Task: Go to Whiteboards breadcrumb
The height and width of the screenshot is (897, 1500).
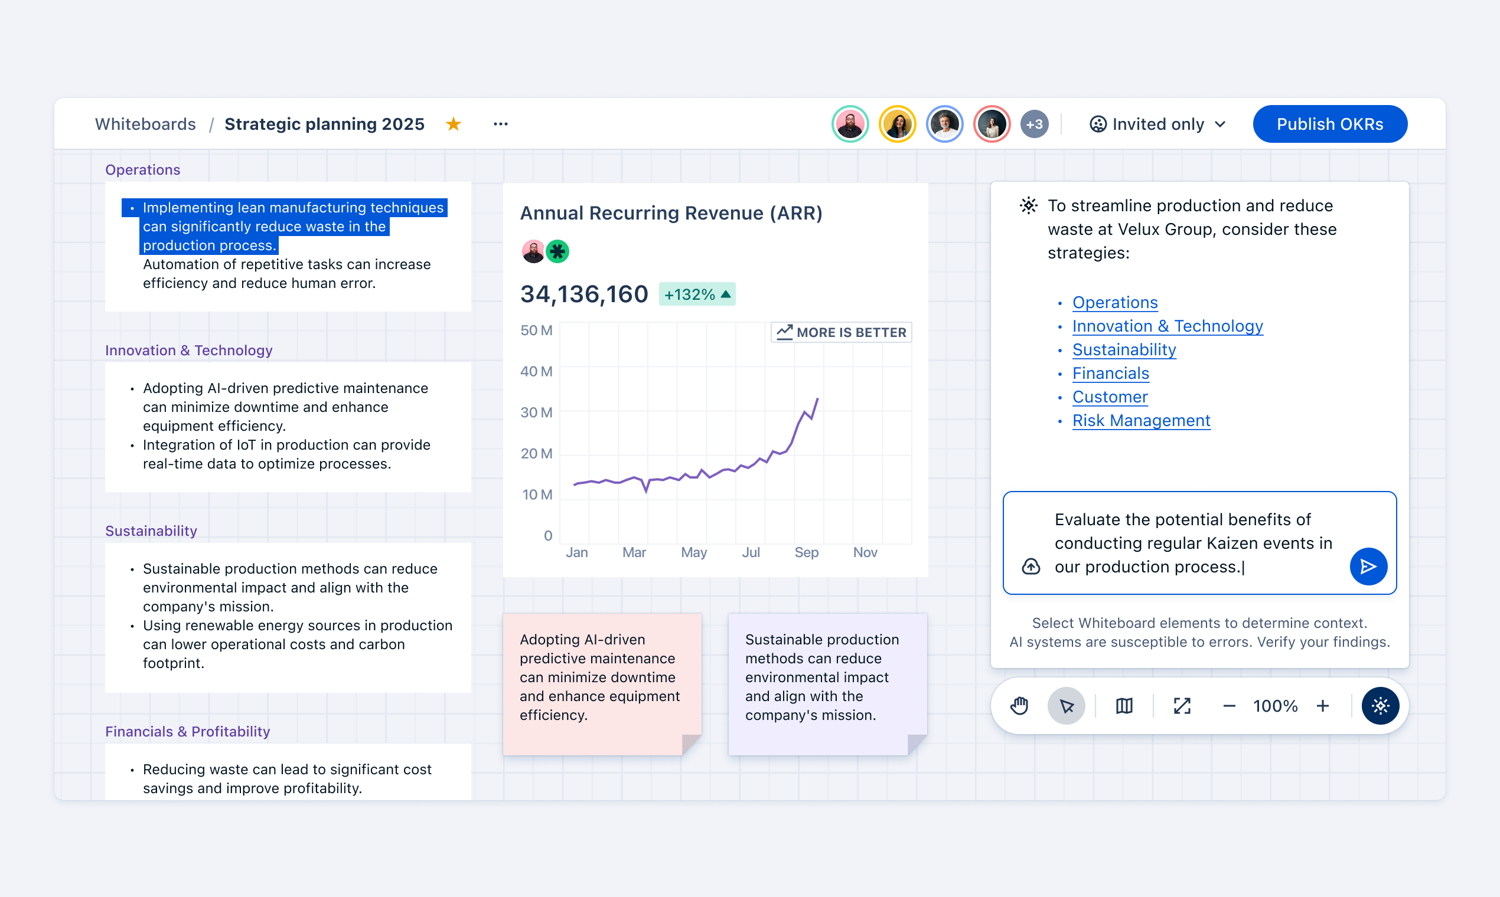Action: 145,124
